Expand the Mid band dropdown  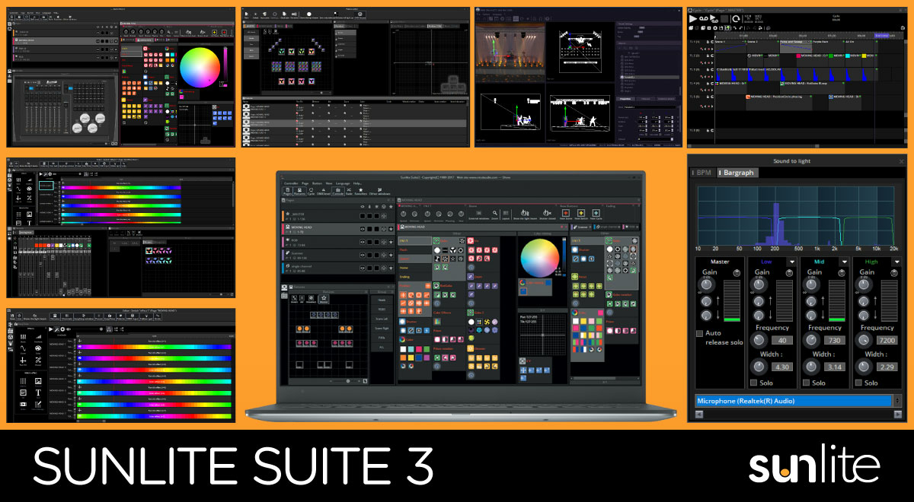844,262
